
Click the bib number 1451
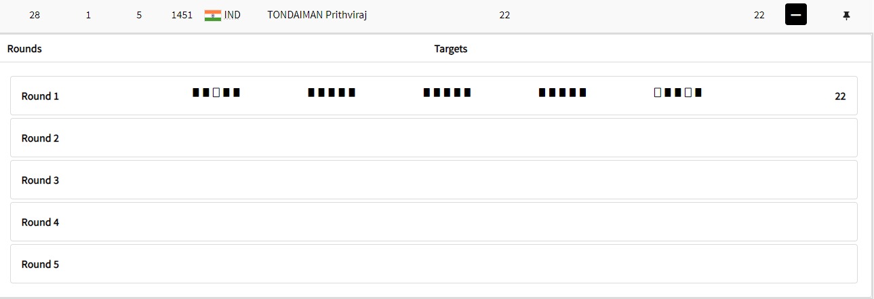(x=182, y=15)
